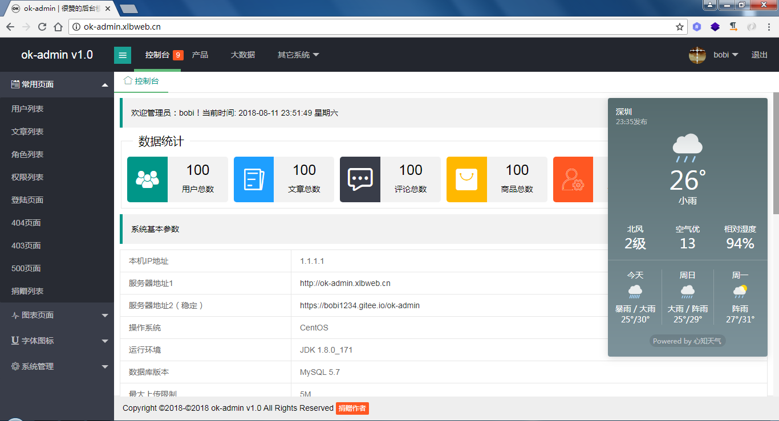Click the blue document icon for 文章总数
Screen dimensions: 779x421
pyautogui.click(x=253, y=179)
